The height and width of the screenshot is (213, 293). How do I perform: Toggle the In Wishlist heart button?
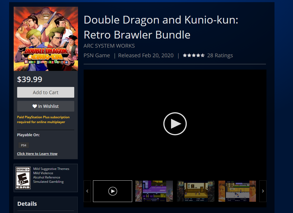pyautogui.click(x=46, y=106)
